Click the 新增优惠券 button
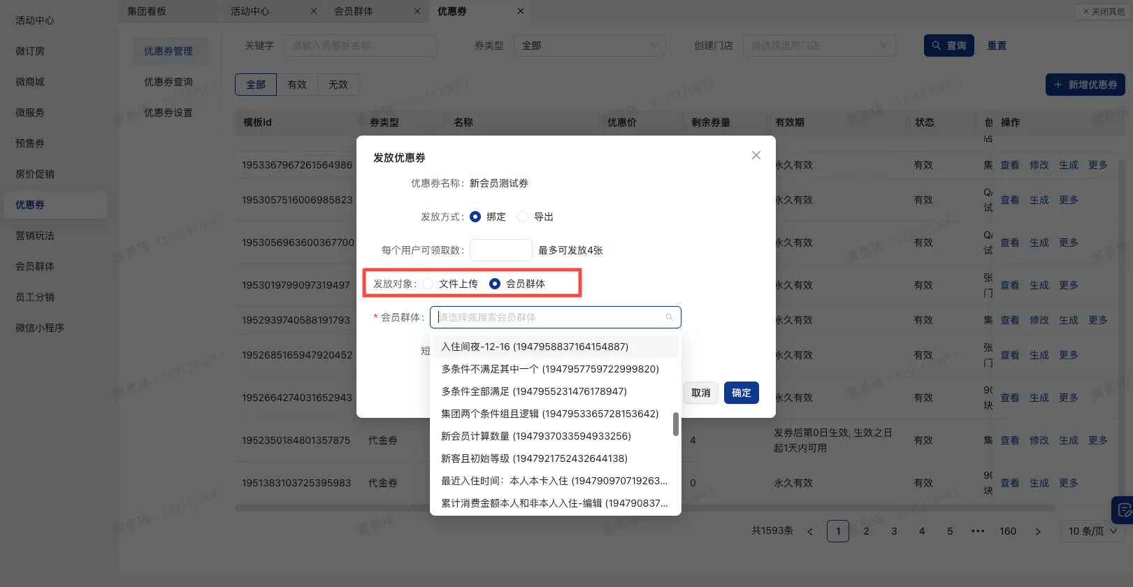The width and height of the screenshot is (1133, 587). 1085,85
